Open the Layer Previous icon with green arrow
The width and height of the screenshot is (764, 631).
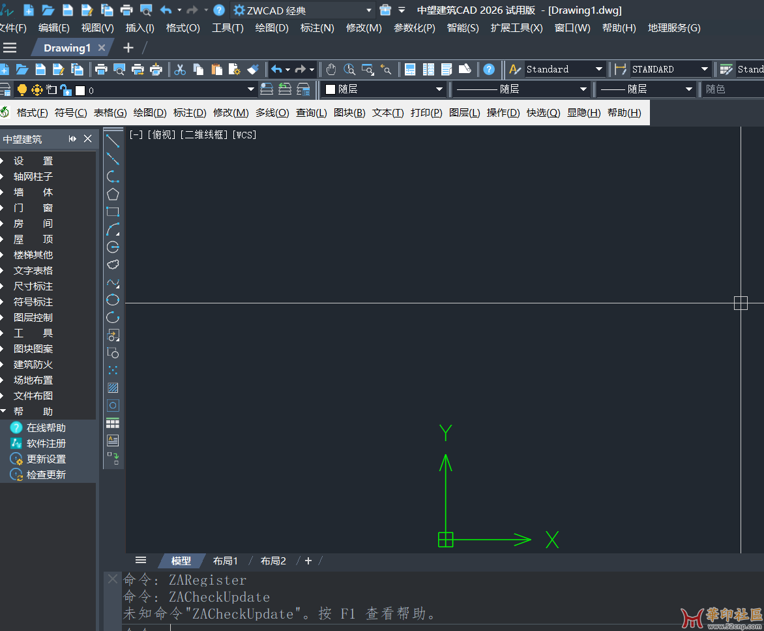coord(285,89)
